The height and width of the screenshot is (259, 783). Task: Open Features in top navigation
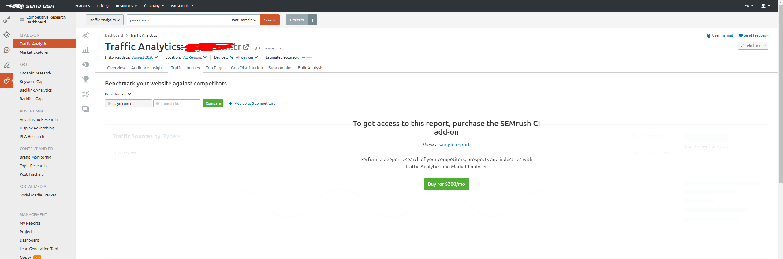(83, 6)
